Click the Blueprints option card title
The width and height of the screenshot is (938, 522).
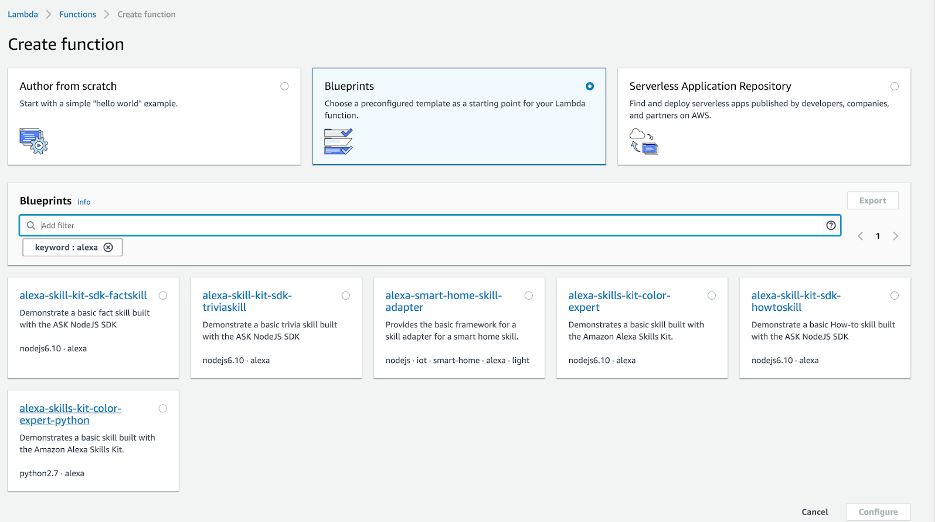[349, 86]
